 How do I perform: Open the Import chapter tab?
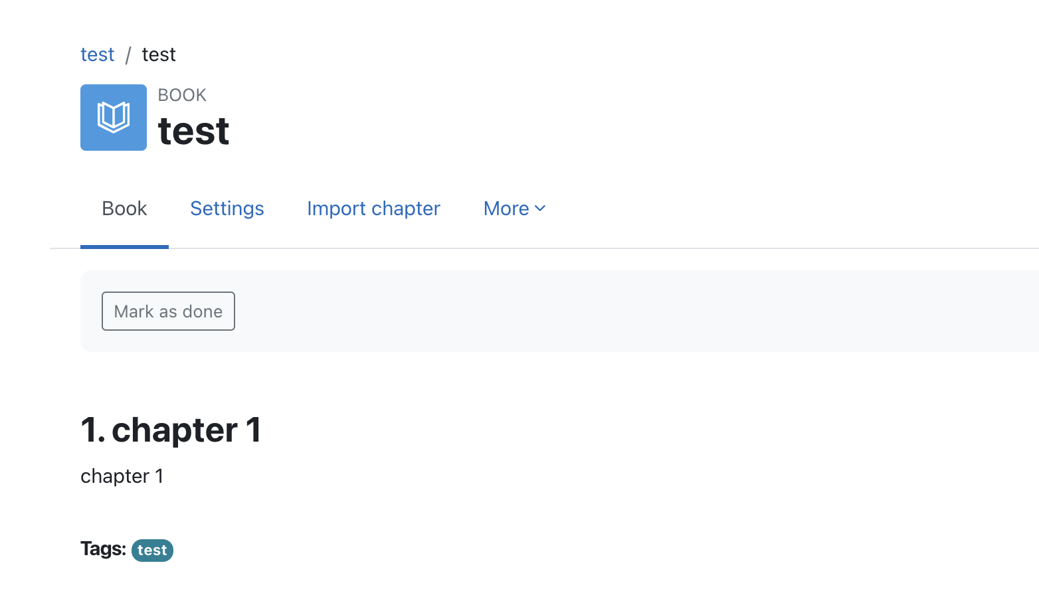pos(373,209)
